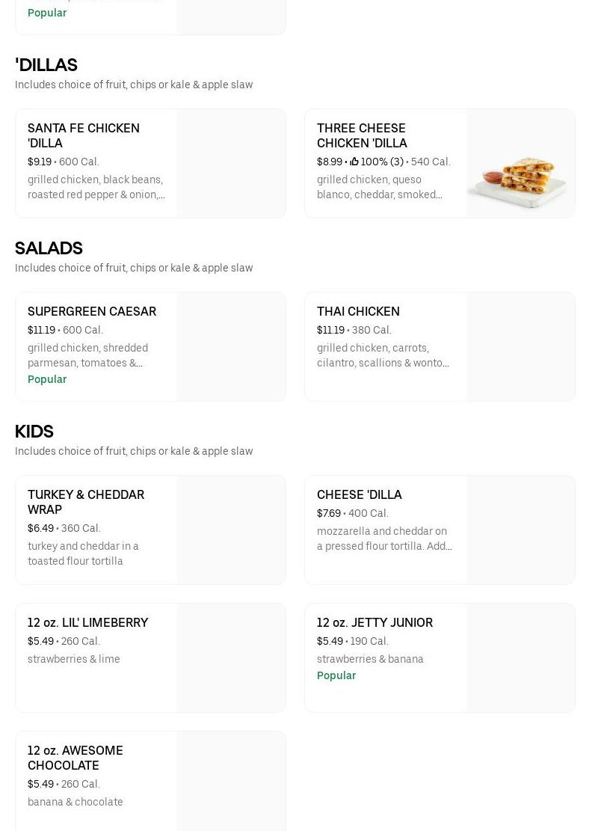This screenshot has height=831, width=601.
Task: Click the Turkey & Cheddar Wrap description text
Action: (83, 554)
